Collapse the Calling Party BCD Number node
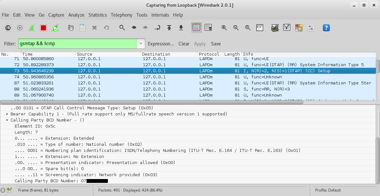 (7, 120)
